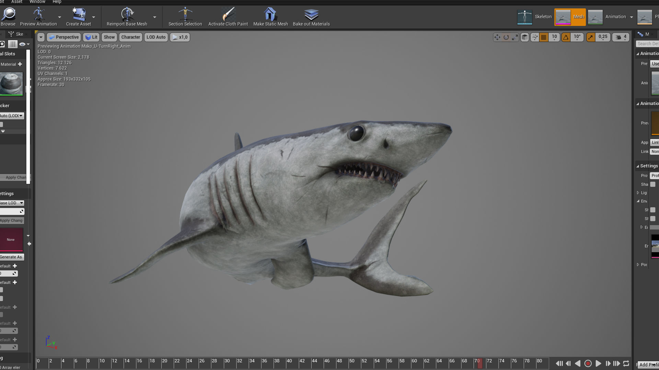Open the LOD Auto dropdown
Image resolution: width=659 pixels, height=370 pixels.
tap(156, 37)
